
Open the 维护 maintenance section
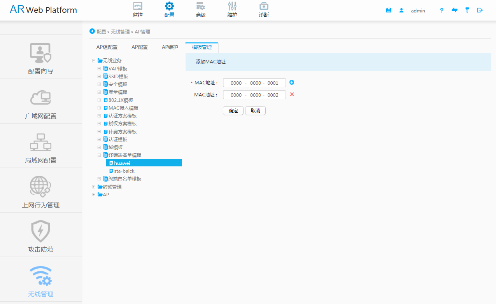coord(232,9)
